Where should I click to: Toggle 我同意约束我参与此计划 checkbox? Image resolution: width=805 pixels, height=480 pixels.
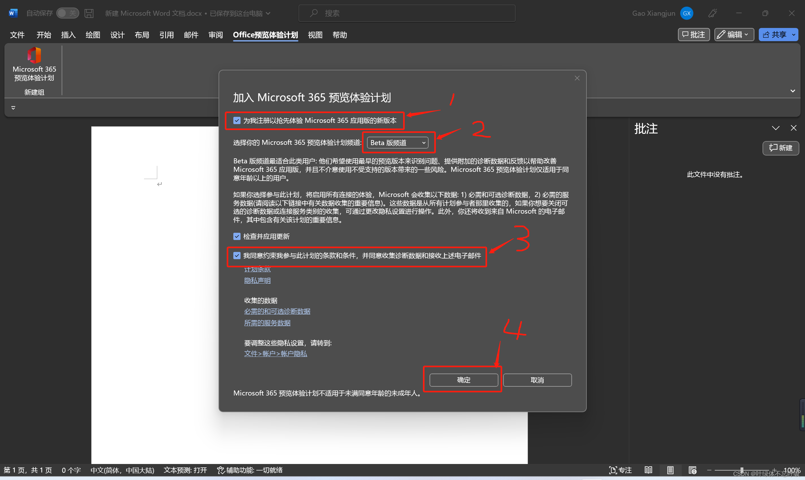pos(236,255)
